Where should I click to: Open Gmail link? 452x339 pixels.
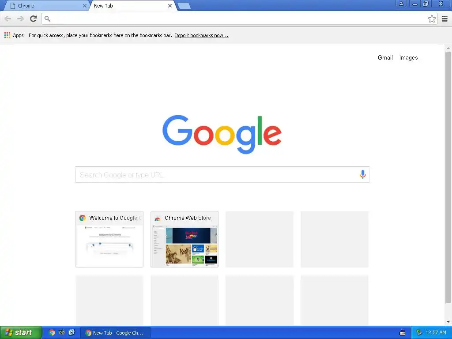tap(385, 57)
